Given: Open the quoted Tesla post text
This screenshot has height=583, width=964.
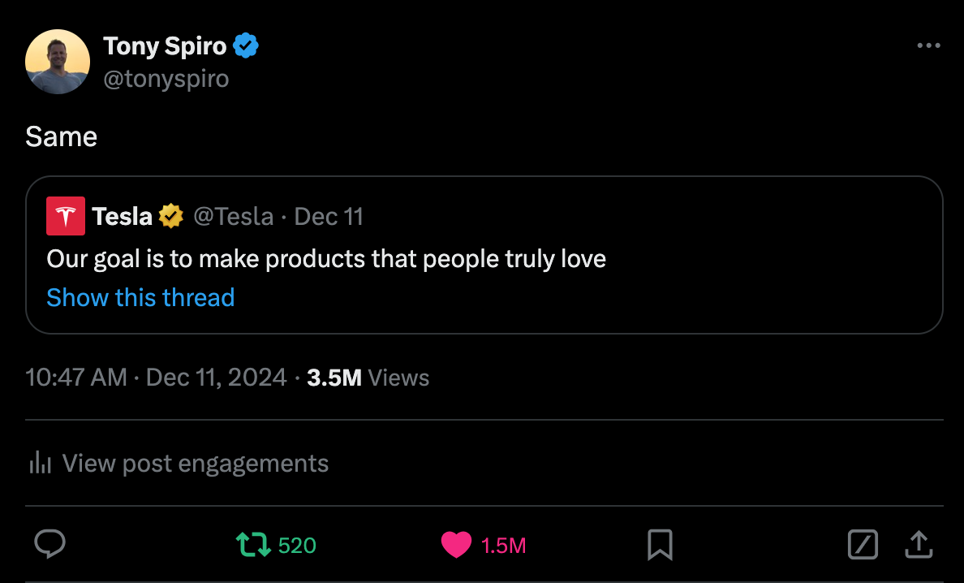Looking at the screenshot, I should [326, 259].
